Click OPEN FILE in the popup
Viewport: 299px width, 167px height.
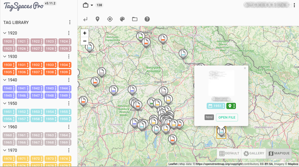(x=227, y=117)
